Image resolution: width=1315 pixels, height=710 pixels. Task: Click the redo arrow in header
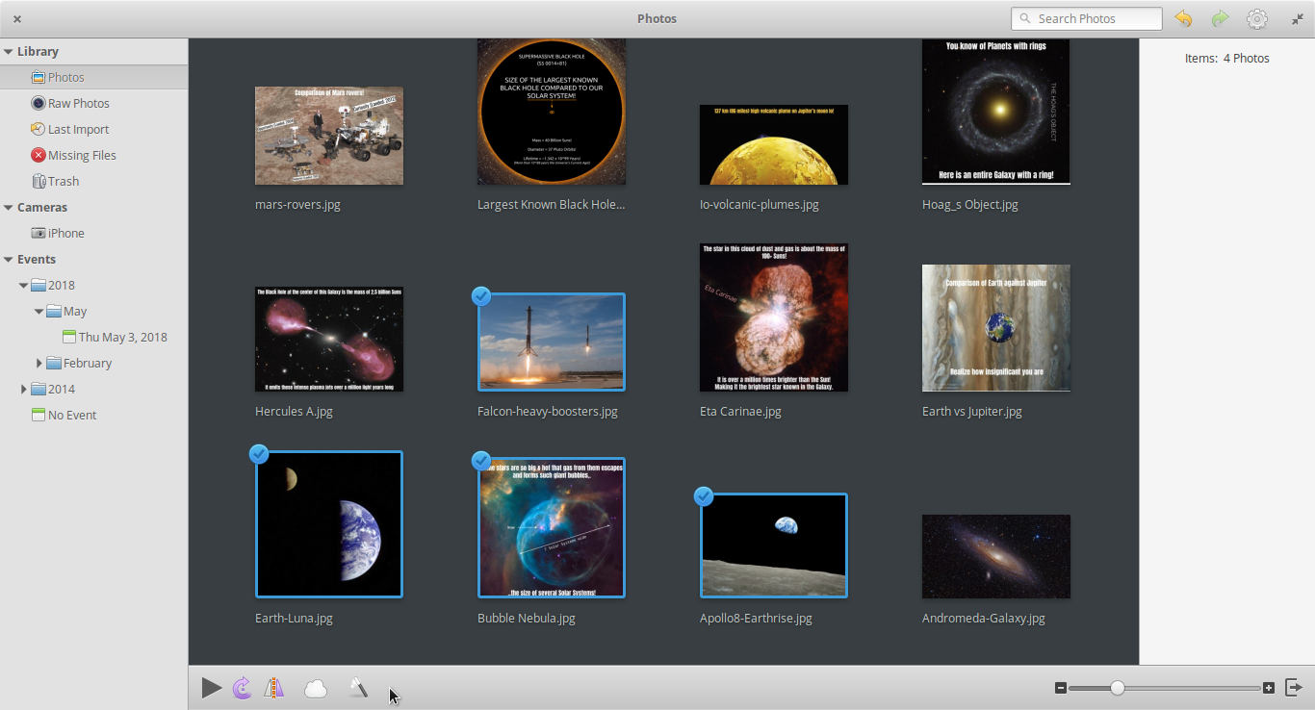1220,18
